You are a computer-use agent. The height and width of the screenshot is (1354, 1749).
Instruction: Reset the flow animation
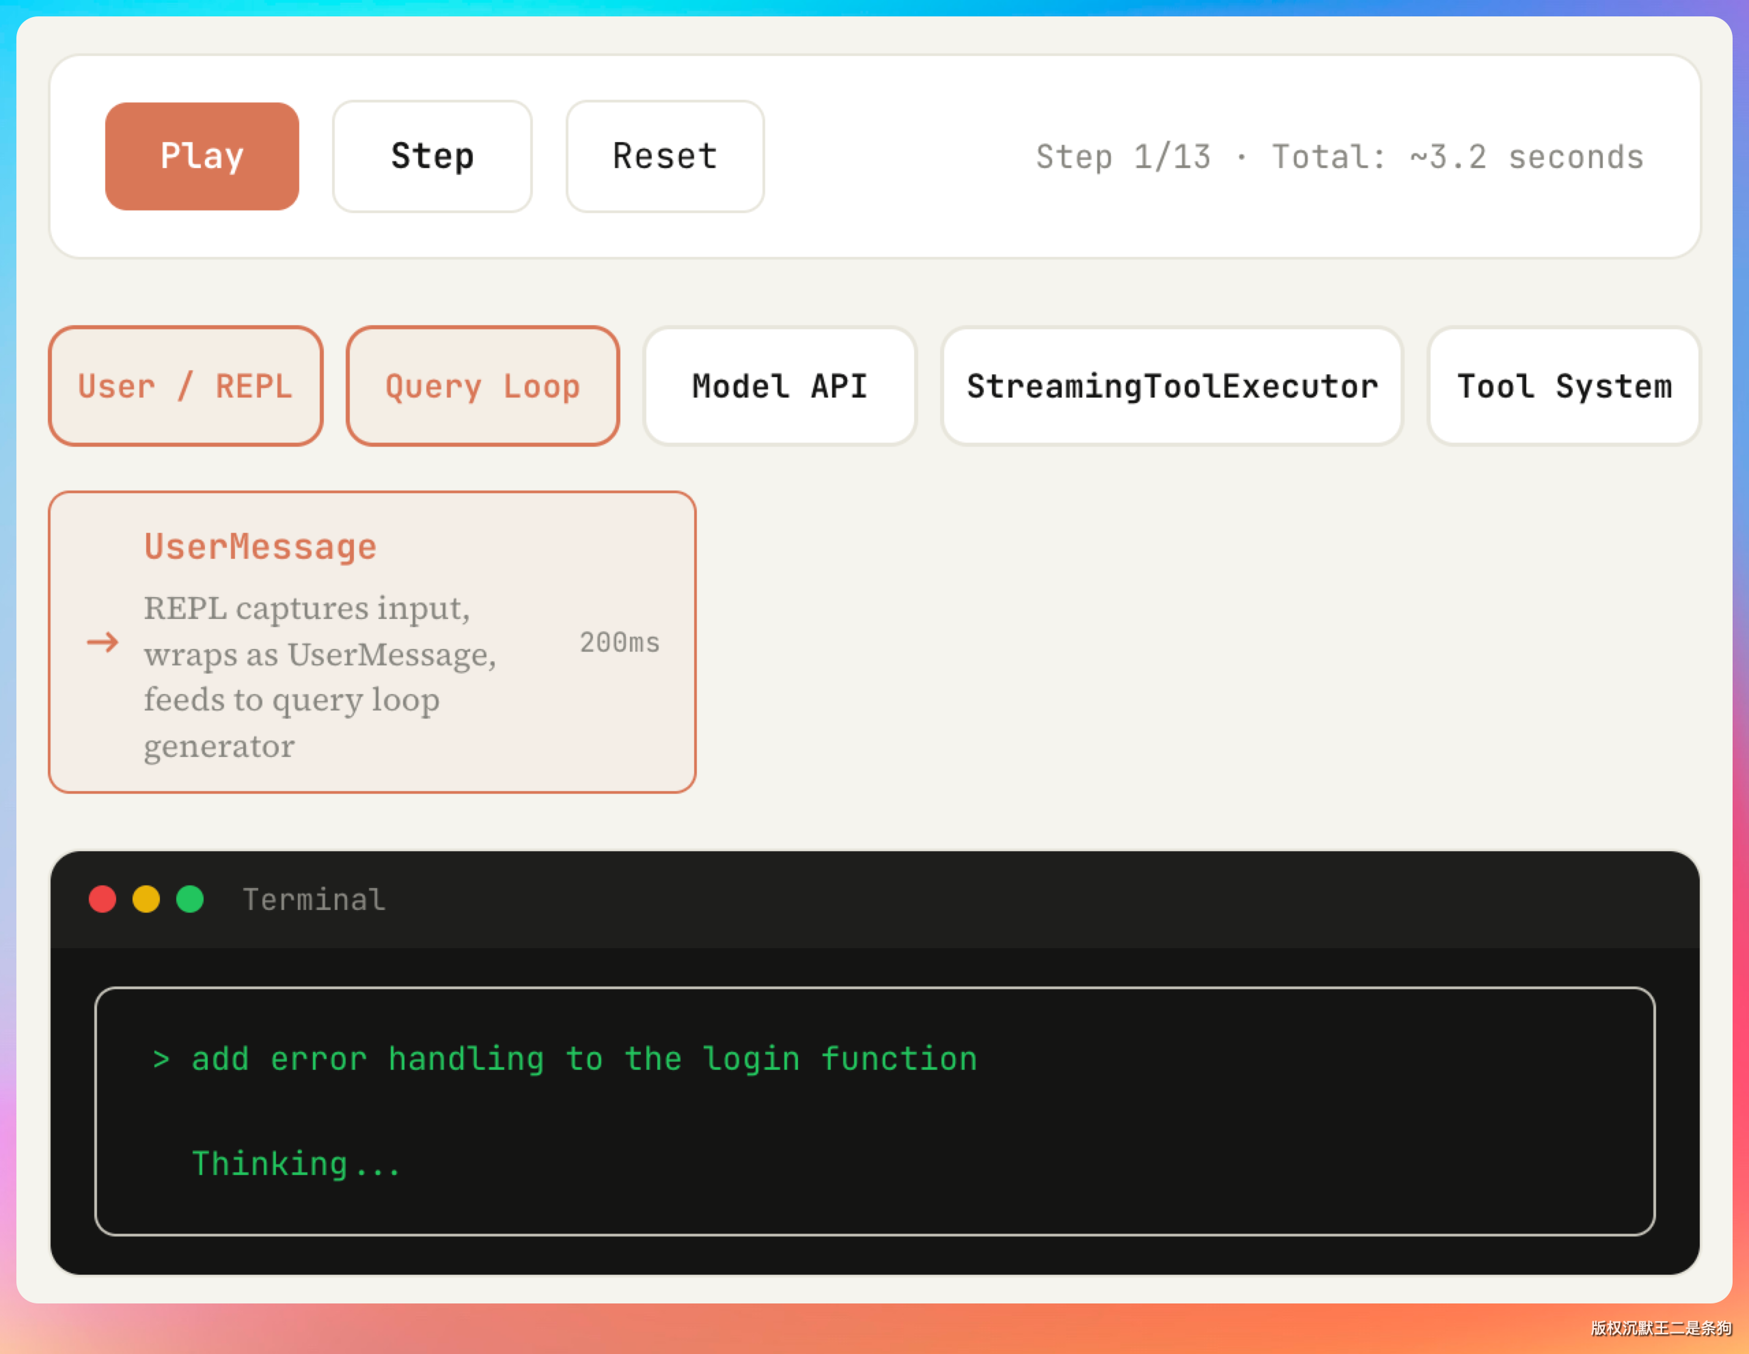(x=665, y=156)
